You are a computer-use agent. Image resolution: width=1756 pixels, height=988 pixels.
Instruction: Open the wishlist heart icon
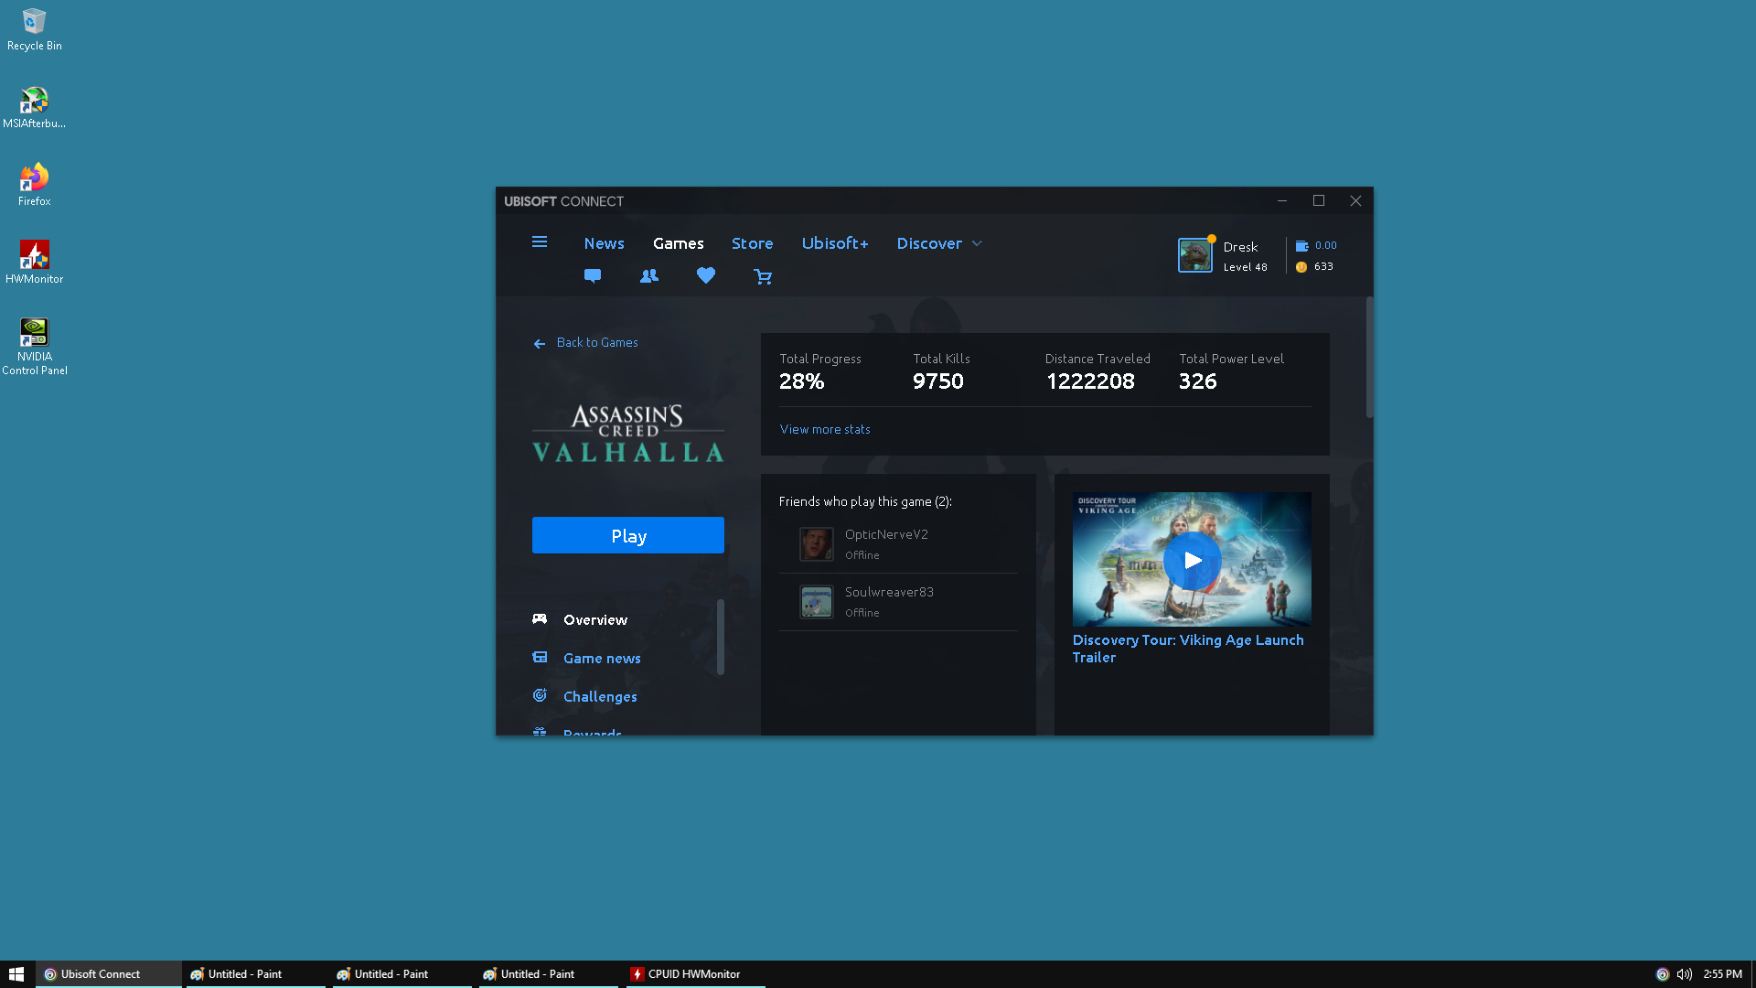pyautogui.click(x=706, y=275)
